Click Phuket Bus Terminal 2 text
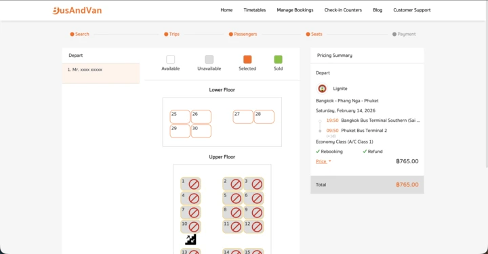Viewport: 488px width, 254px height. point(364,131)
